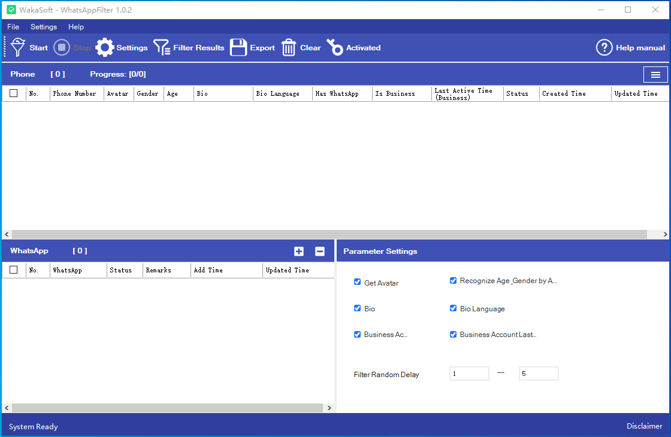Screen dimensions: 671x437
Task: Click the Clear label in toolbar
Action: [310, 47]
